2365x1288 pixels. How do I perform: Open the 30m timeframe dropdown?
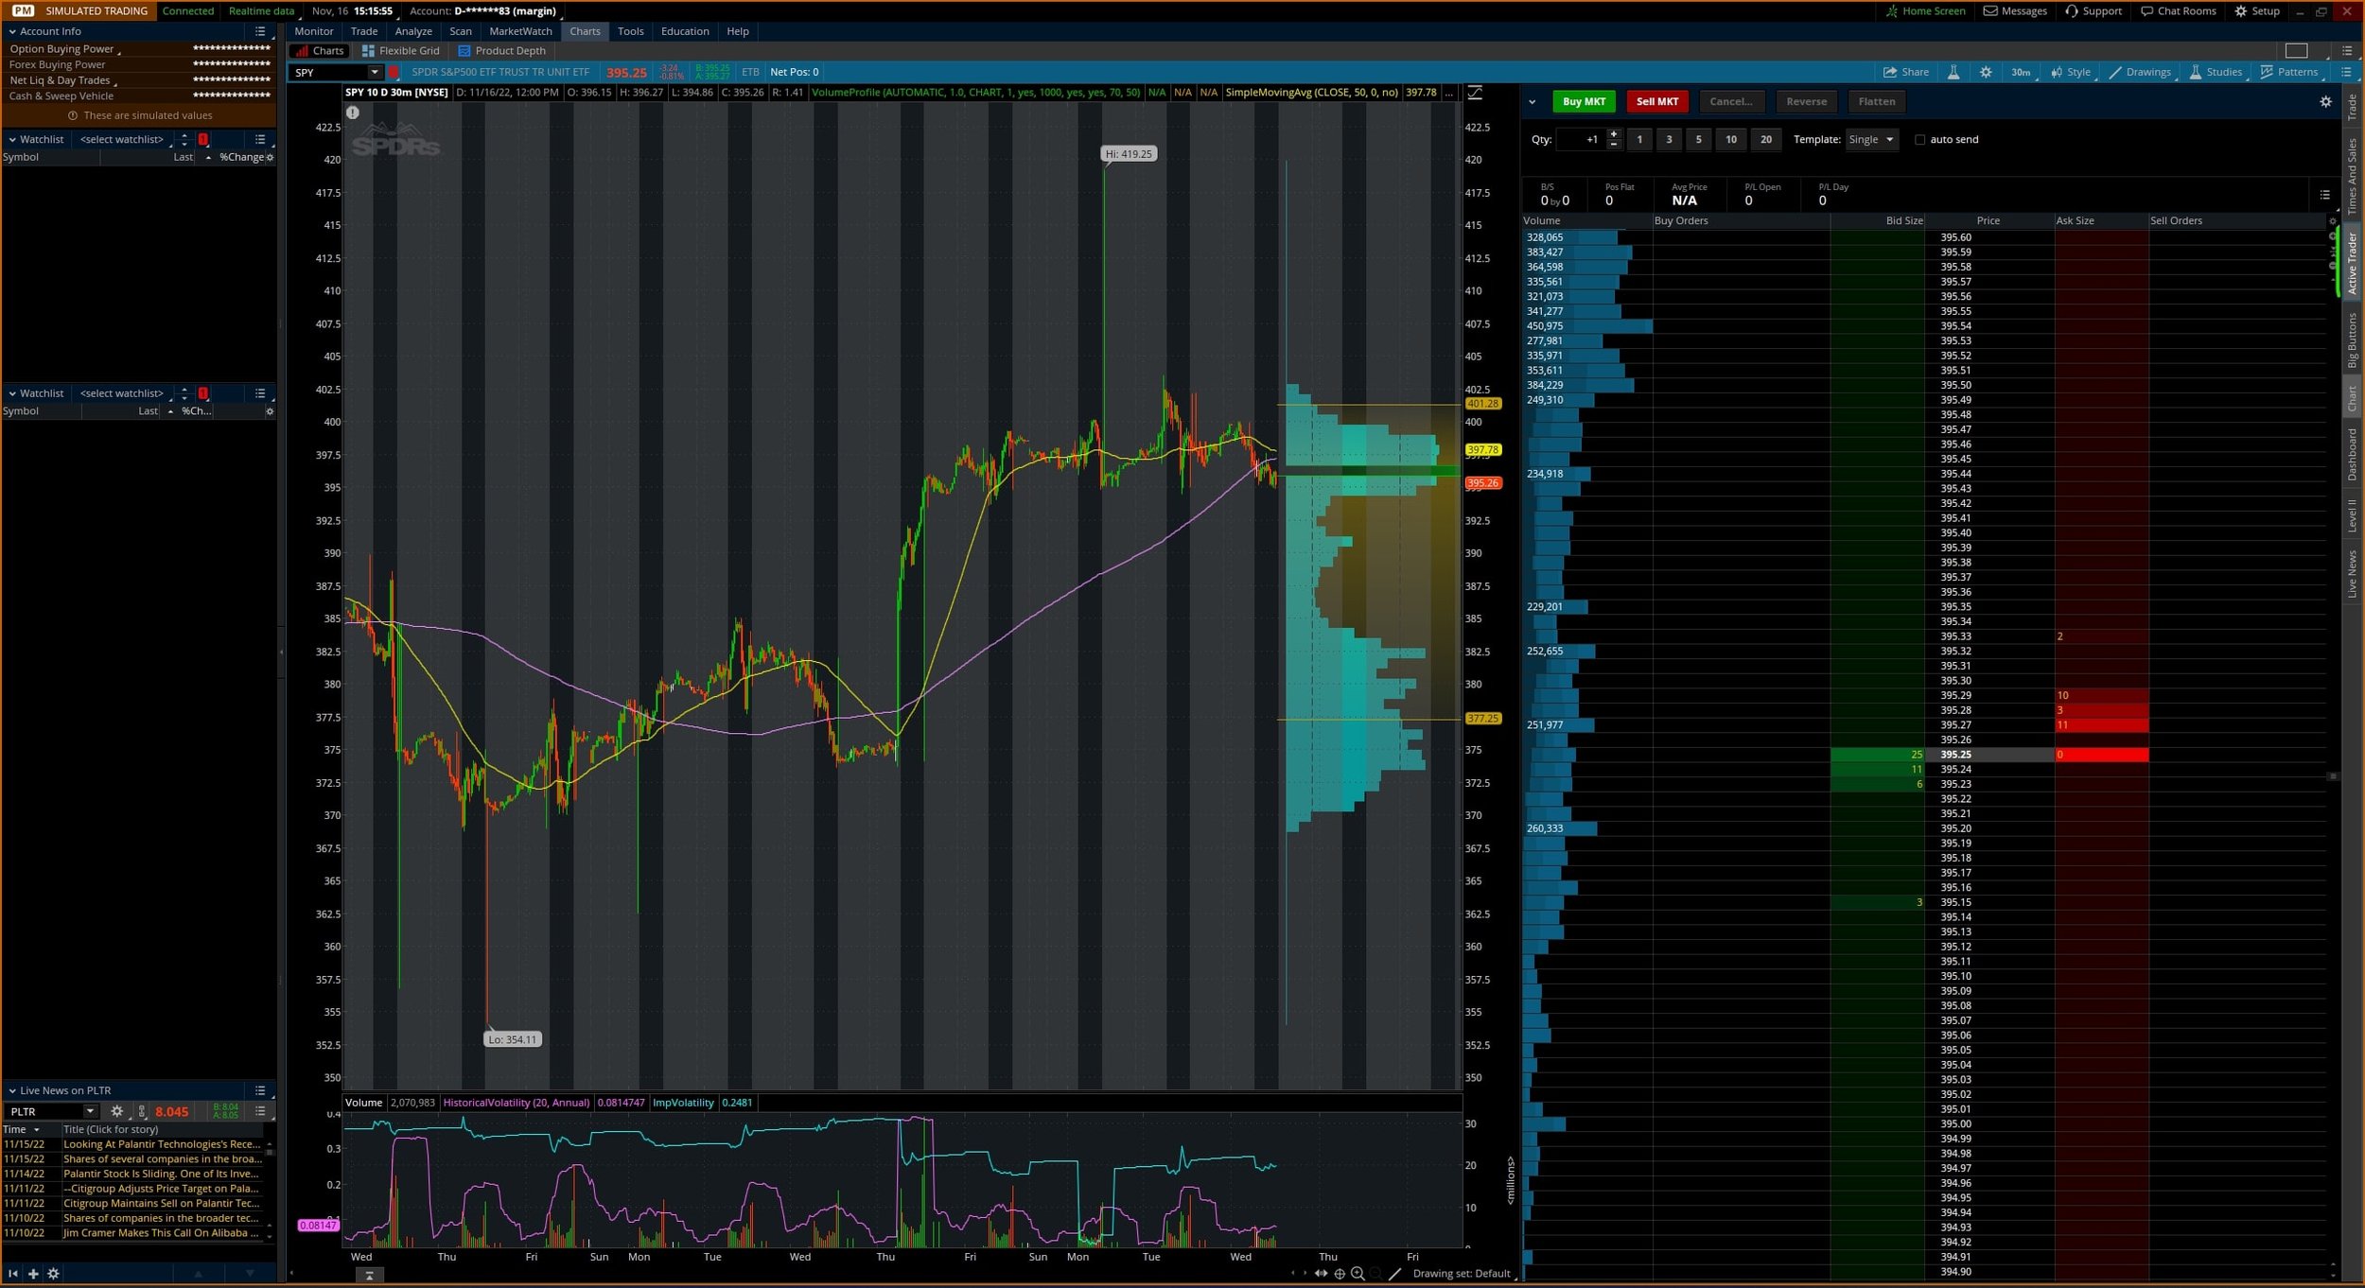coord(2021,72)
